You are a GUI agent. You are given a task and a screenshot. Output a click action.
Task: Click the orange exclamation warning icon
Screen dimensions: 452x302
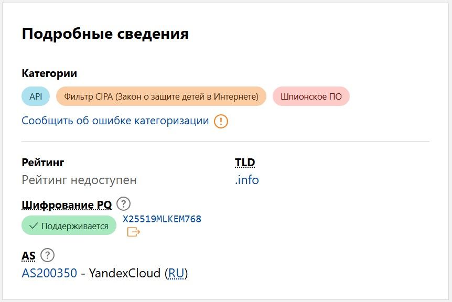coord(221,121)
